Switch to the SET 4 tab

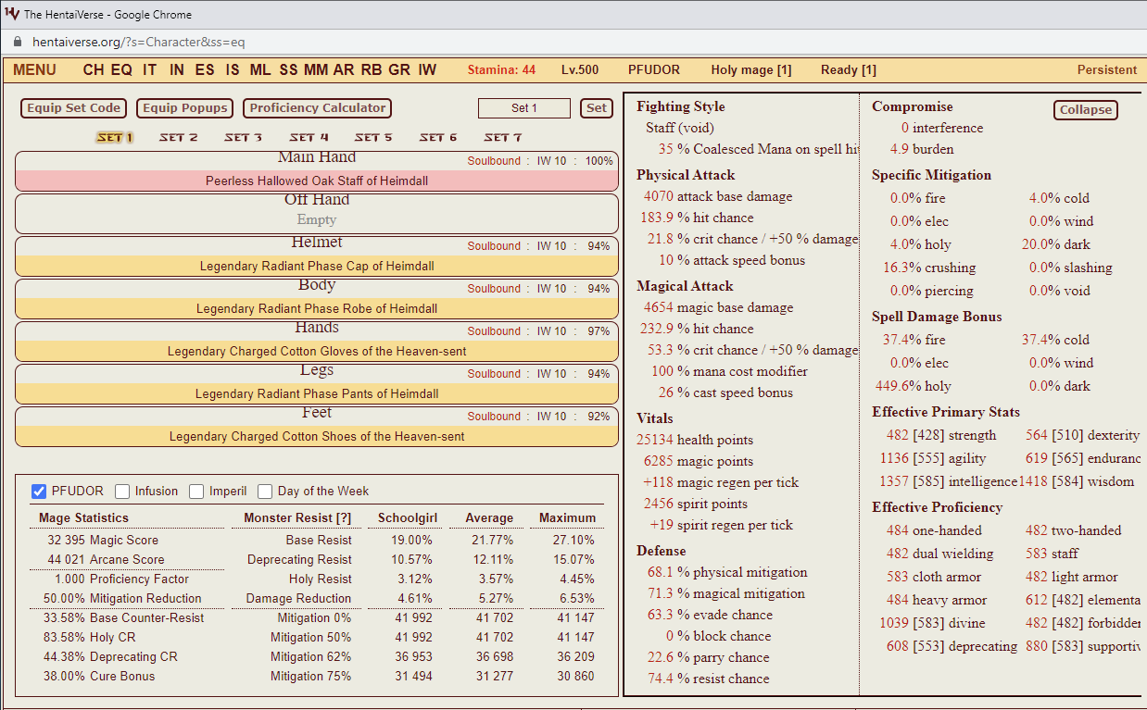click(309, 137)
